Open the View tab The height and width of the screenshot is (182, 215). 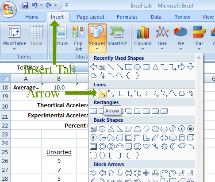208,17
